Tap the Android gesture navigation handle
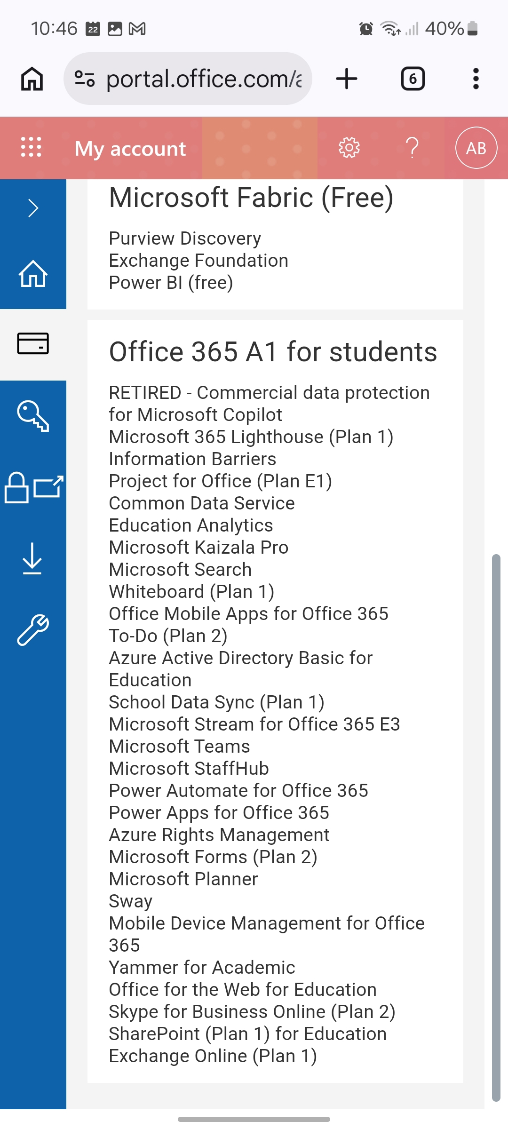 254,1119
